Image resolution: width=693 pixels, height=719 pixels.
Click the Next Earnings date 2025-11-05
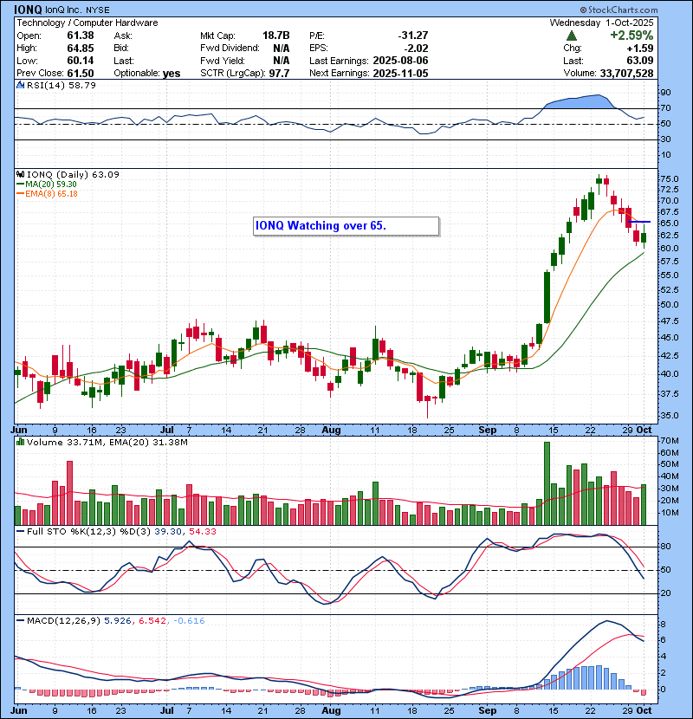pyautogui.click(x=400, y=74)
